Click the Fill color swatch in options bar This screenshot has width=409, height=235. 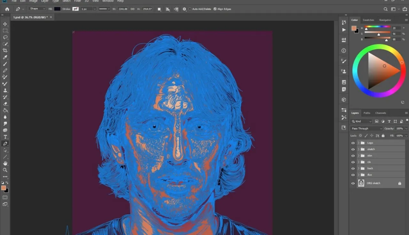click(57, 9)
